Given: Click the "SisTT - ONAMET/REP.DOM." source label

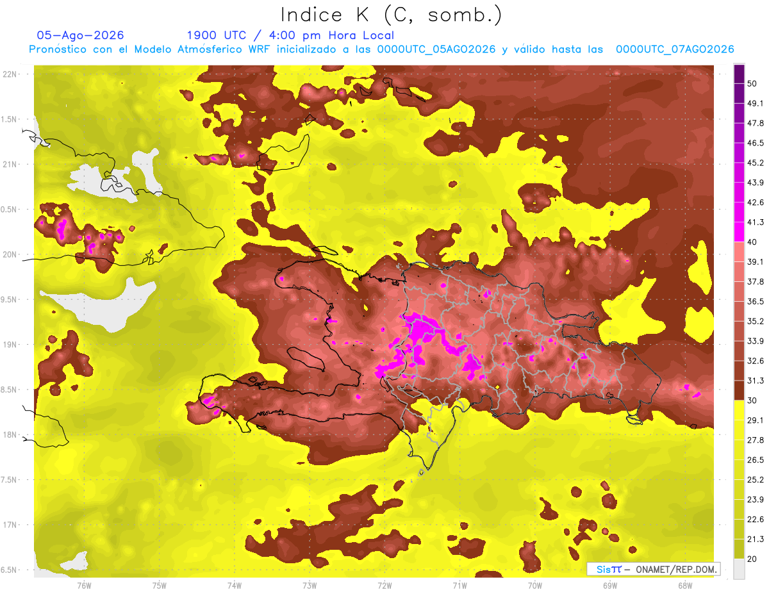Looking at the screenshot, I should coord(654,569).
